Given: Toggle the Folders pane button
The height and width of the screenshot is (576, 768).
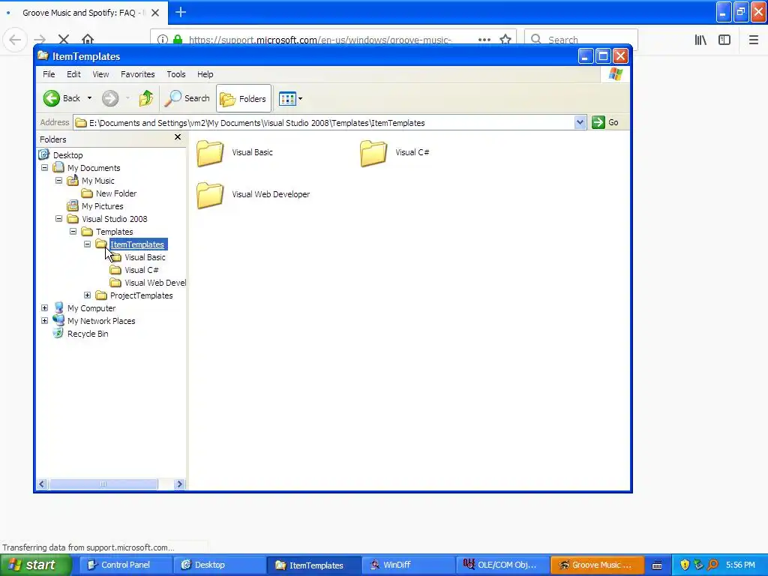Looking at the screenshot, I should pyautogui.click(x=244, y=98).
